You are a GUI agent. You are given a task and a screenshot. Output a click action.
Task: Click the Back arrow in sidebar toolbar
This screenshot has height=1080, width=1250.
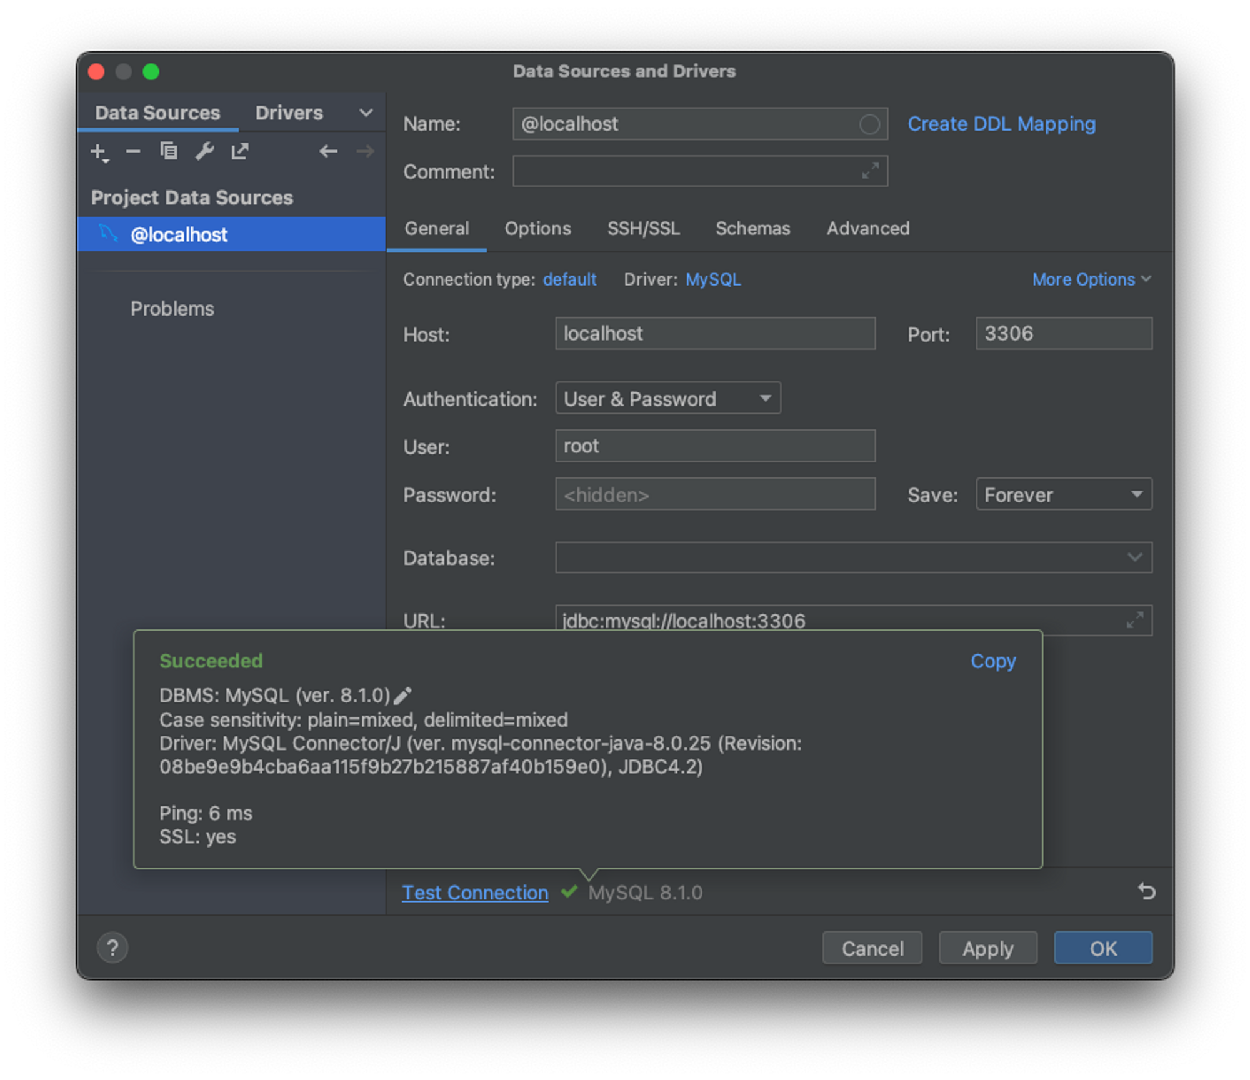coord(328,151)
